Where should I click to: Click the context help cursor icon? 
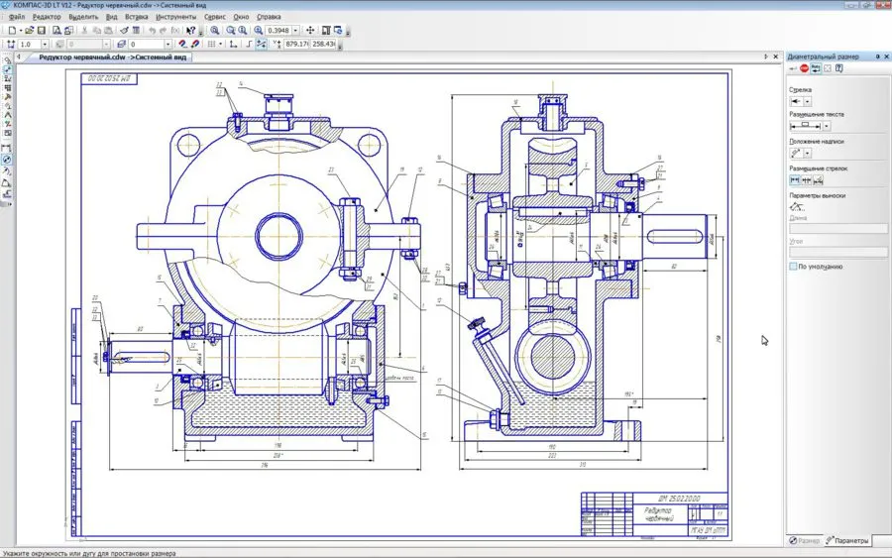coord(191,31)
